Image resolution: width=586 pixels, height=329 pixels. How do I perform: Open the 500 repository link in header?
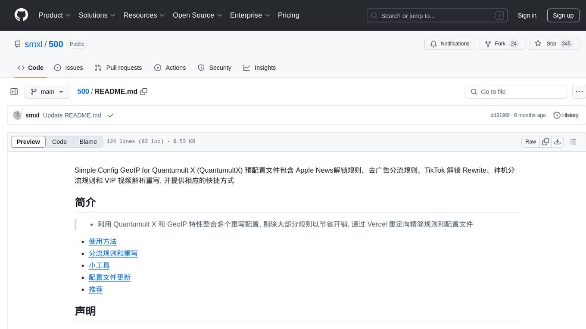pyautogui.click(x=56, y=44)
